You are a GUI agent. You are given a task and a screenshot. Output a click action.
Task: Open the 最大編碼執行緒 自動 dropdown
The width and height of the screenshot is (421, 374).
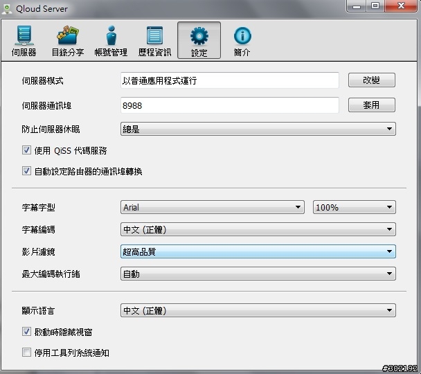(x=258, y=274)
